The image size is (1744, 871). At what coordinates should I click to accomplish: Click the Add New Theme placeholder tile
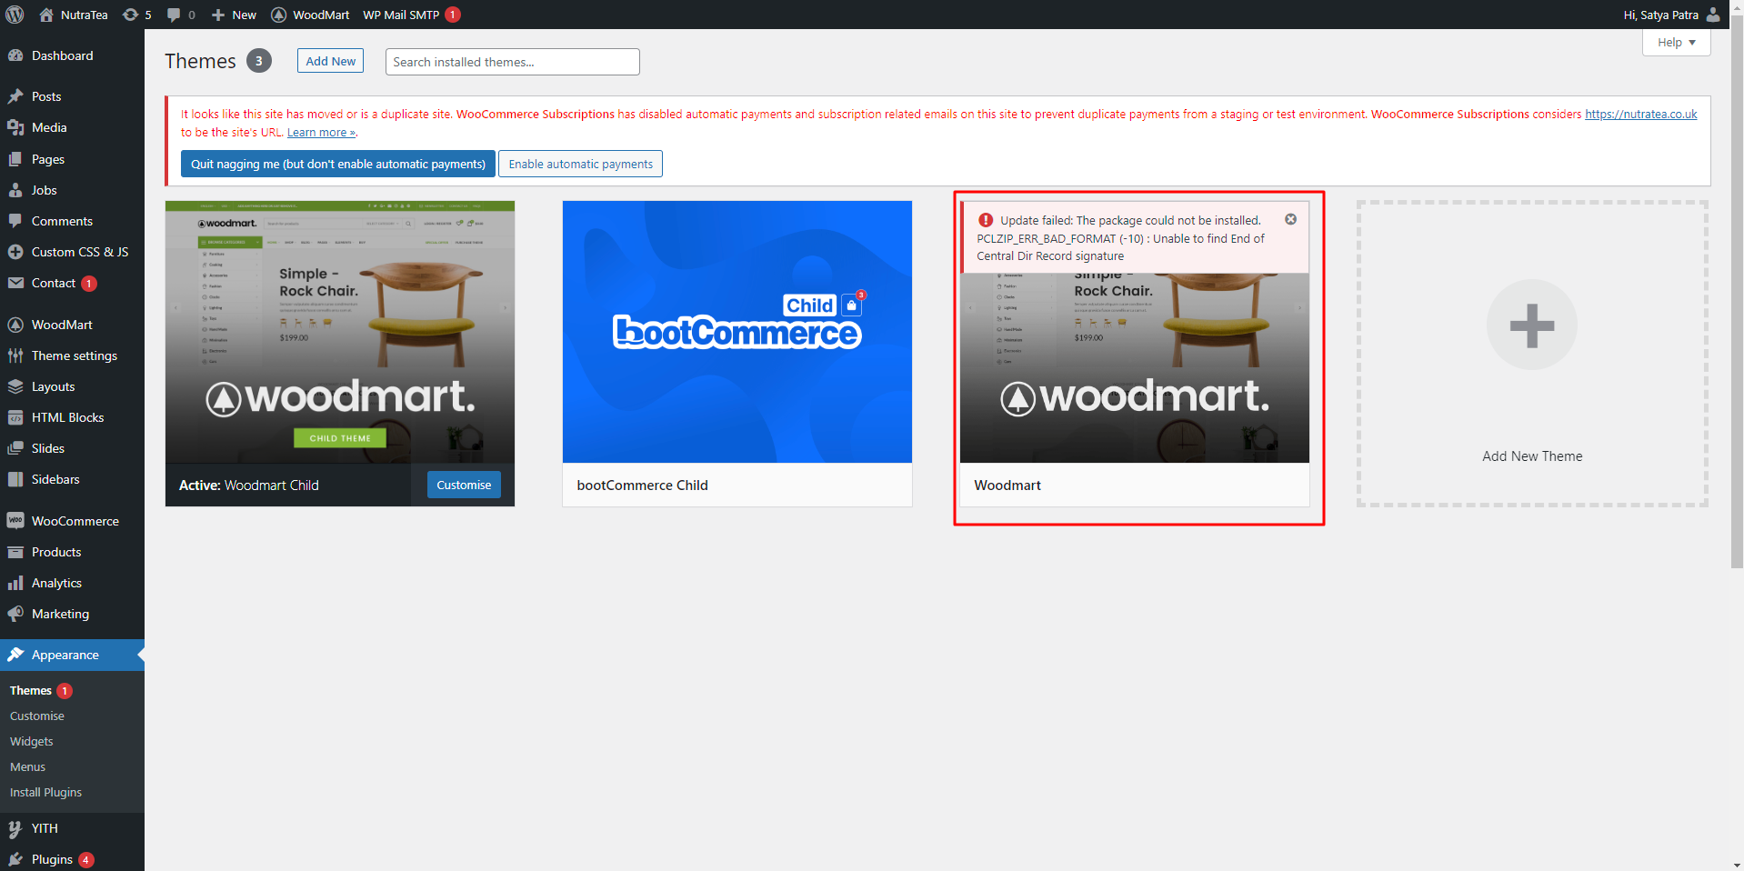click(x=1532, y=354)
